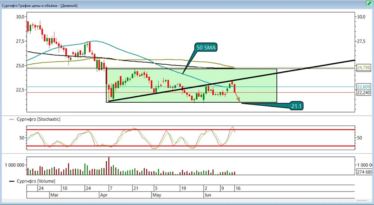Image resolution: width=374 pixels, height=205 pixels.
Task: Click the 274 689 volume value tag
Action: click(x=365, y=172)
